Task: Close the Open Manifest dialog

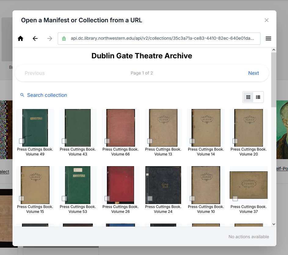Action: point(266,20)
